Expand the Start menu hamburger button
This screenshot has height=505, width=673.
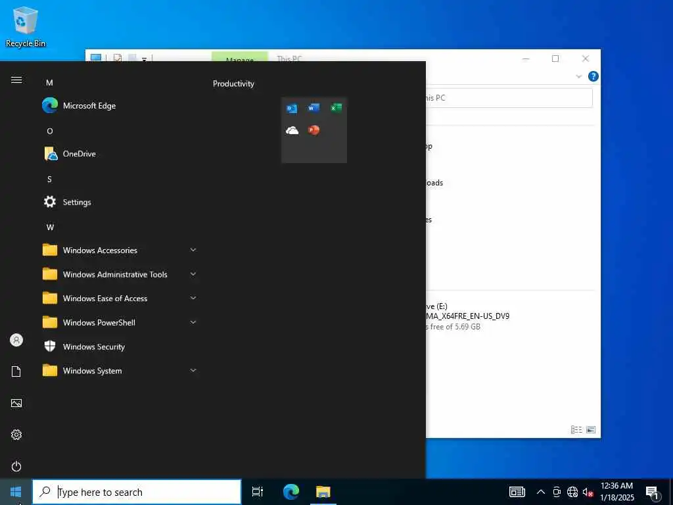click(x=16, y=80)
